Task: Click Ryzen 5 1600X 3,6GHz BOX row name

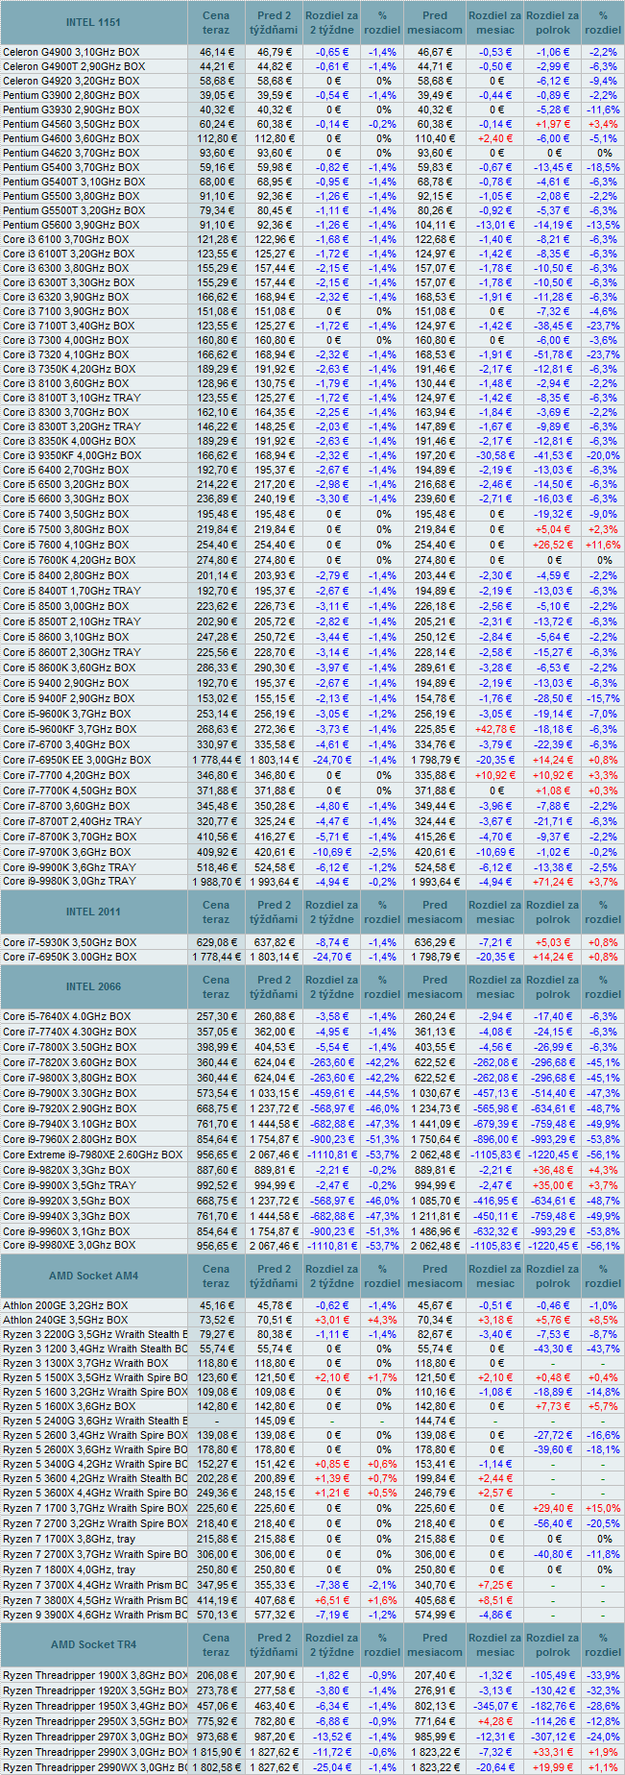Action: (69, 1406)
